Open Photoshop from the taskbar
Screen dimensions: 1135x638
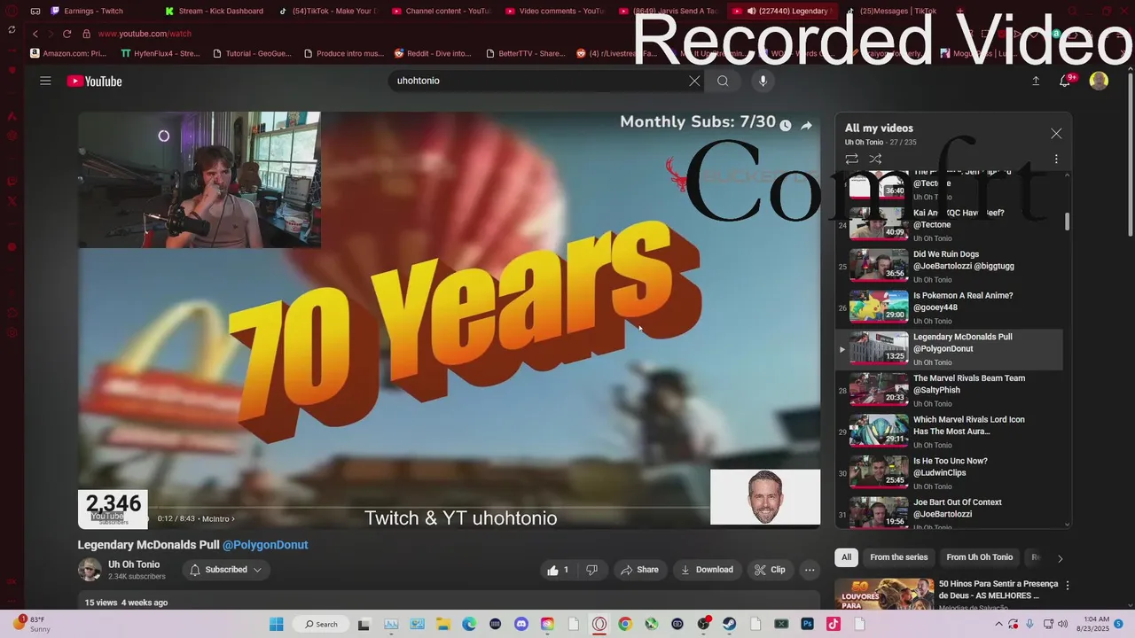click(807, 624)
